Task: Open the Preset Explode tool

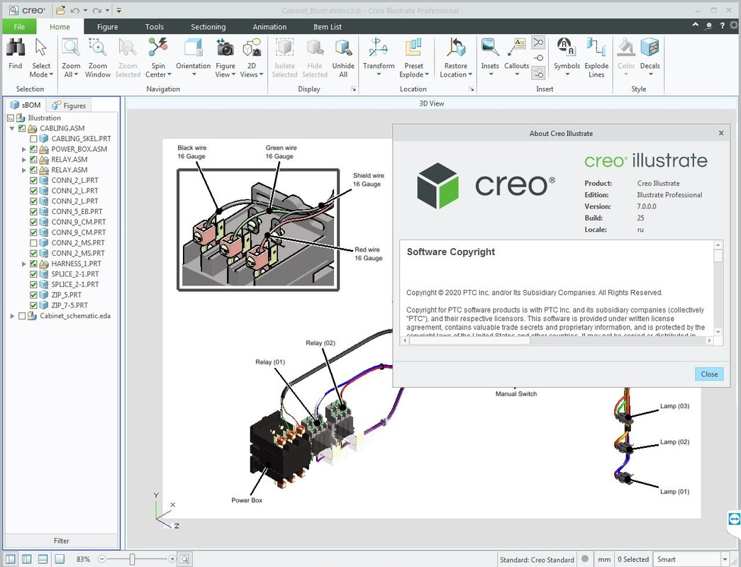Action: (413, 57)
